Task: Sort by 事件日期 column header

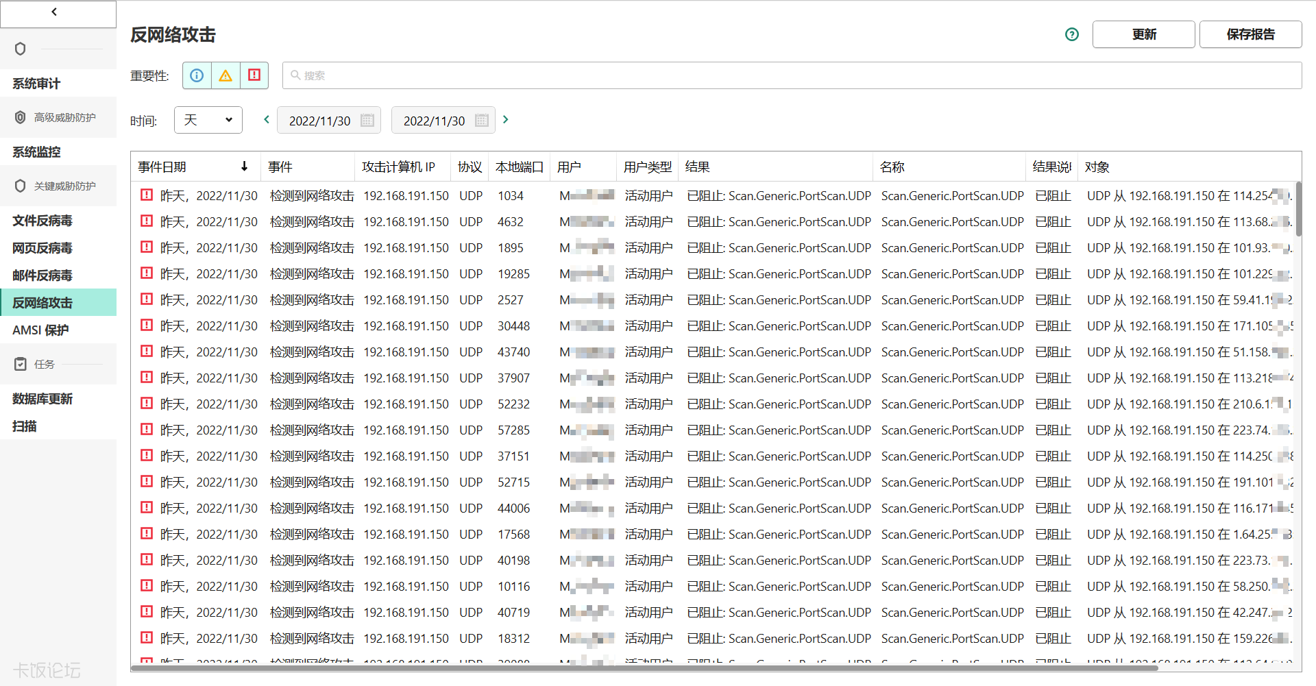Action: click(195, 167)
